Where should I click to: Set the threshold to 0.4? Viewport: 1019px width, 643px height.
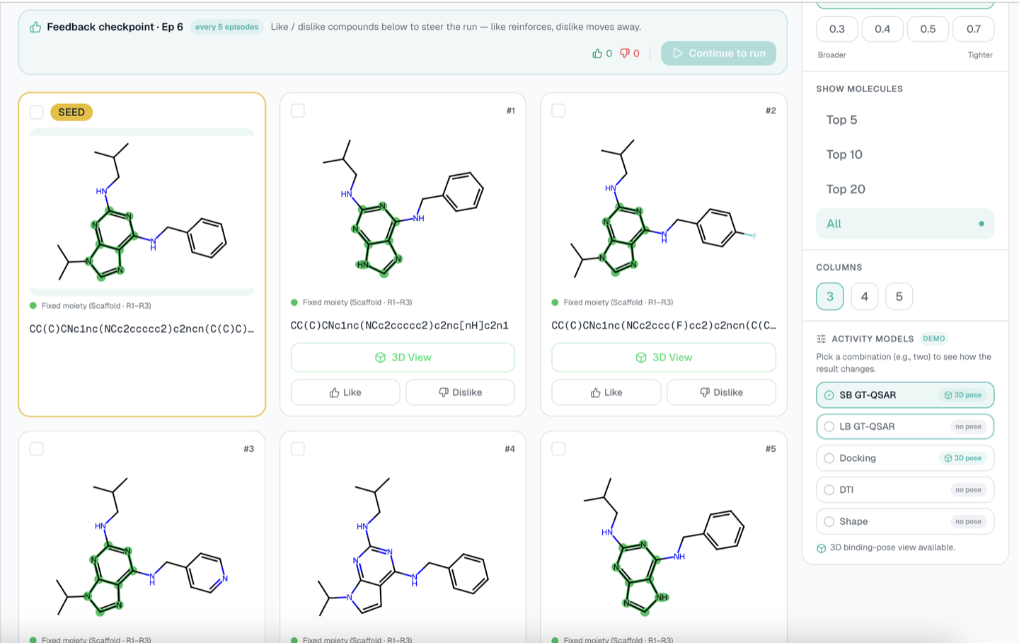tap(882, 29)
